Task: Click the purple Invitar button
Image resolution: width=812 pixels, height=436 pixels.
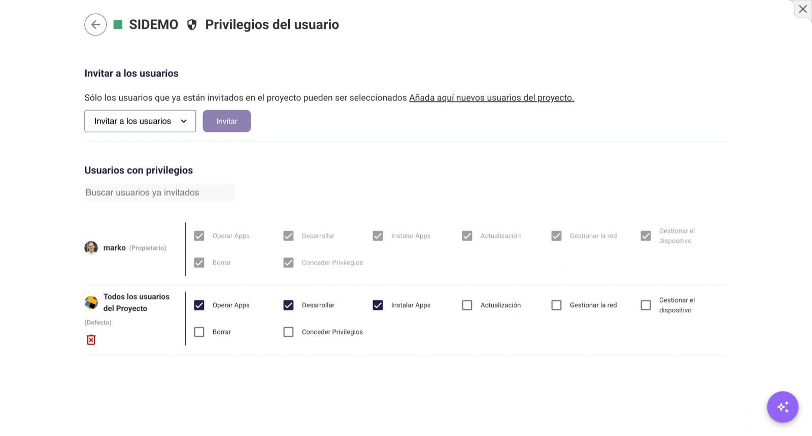Action: [227, 121]
